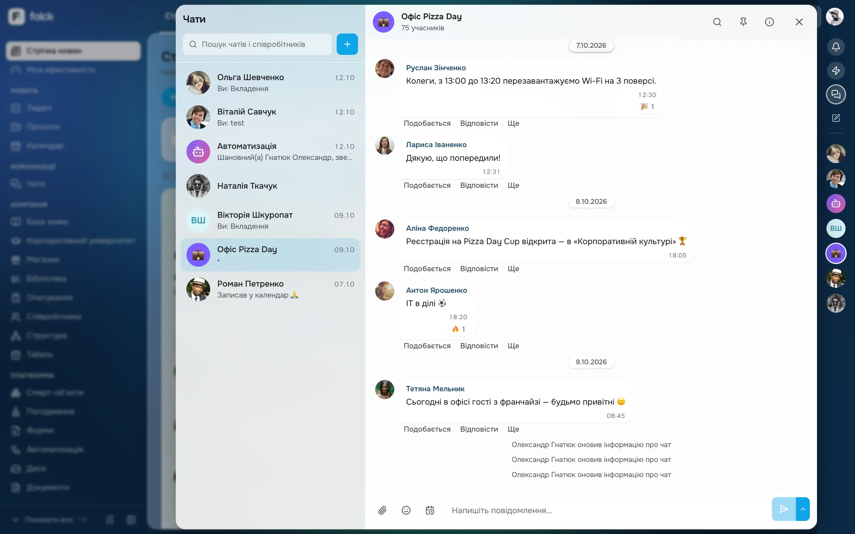The image size is (855, 534).
Task: Open sender name Аліна Федоренко profile link
Action: point(437,228)
